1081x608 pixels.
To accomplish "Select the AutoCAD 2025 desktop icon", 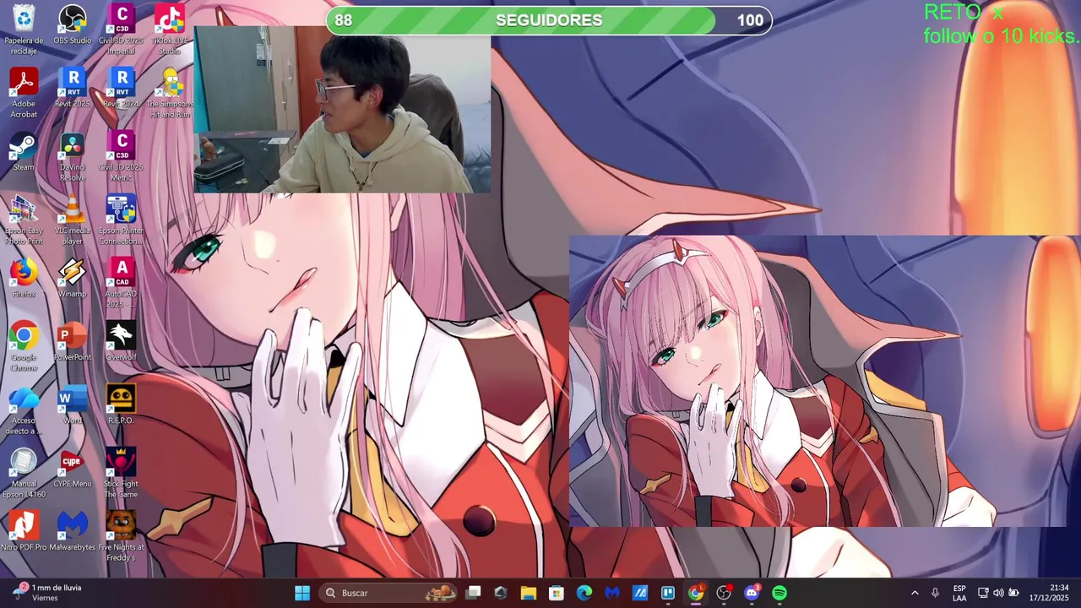I will click(122, 283).
